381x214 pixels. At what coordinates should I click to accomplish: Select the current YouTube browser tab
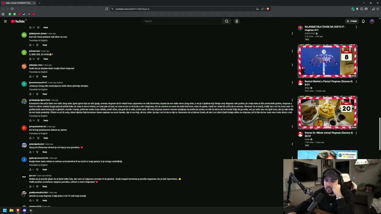tap(18, 3)
